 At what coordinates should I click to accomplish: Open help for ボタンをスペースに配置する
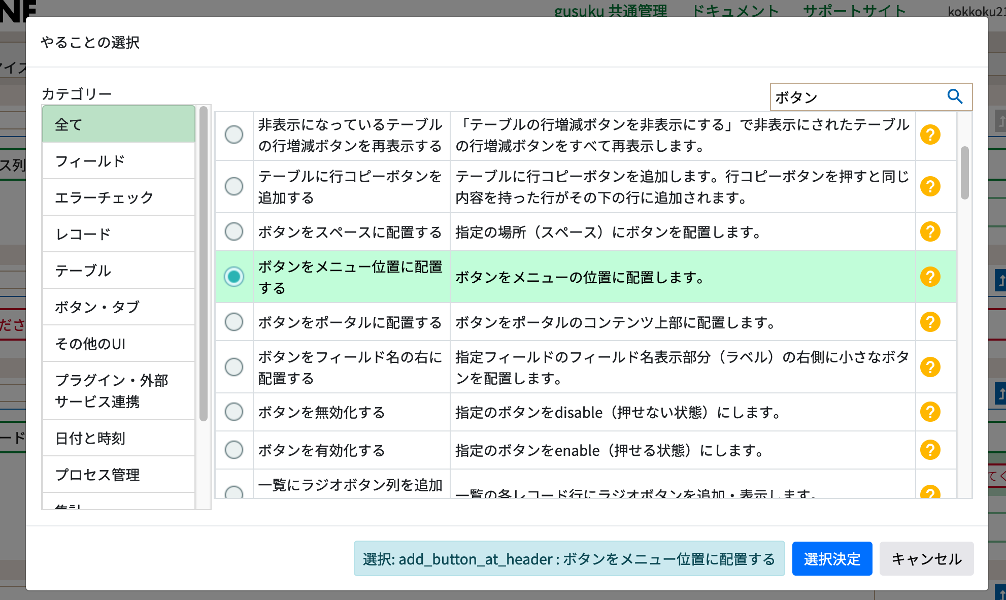coord(930,231)
